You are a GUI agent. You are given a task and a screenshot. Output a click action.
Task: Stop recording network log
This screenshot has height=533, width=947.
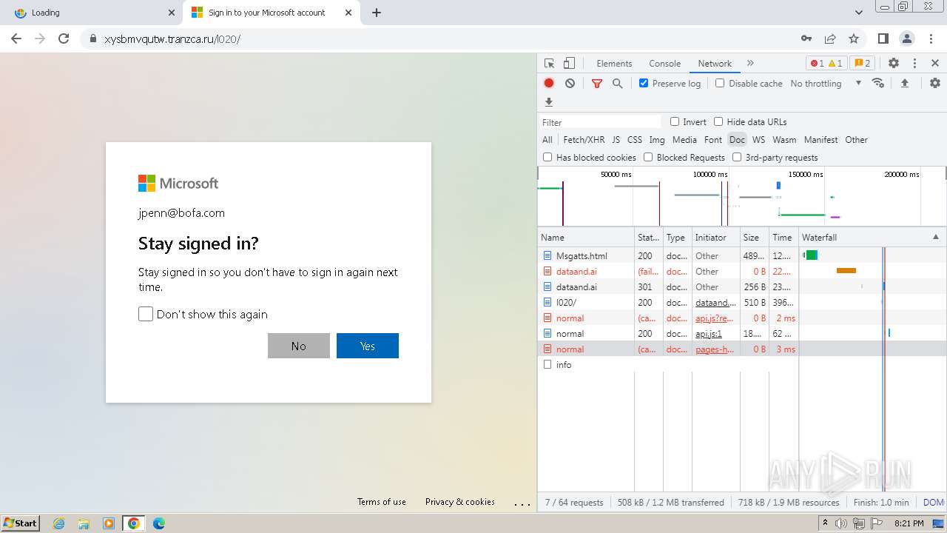tap(549, 84)
